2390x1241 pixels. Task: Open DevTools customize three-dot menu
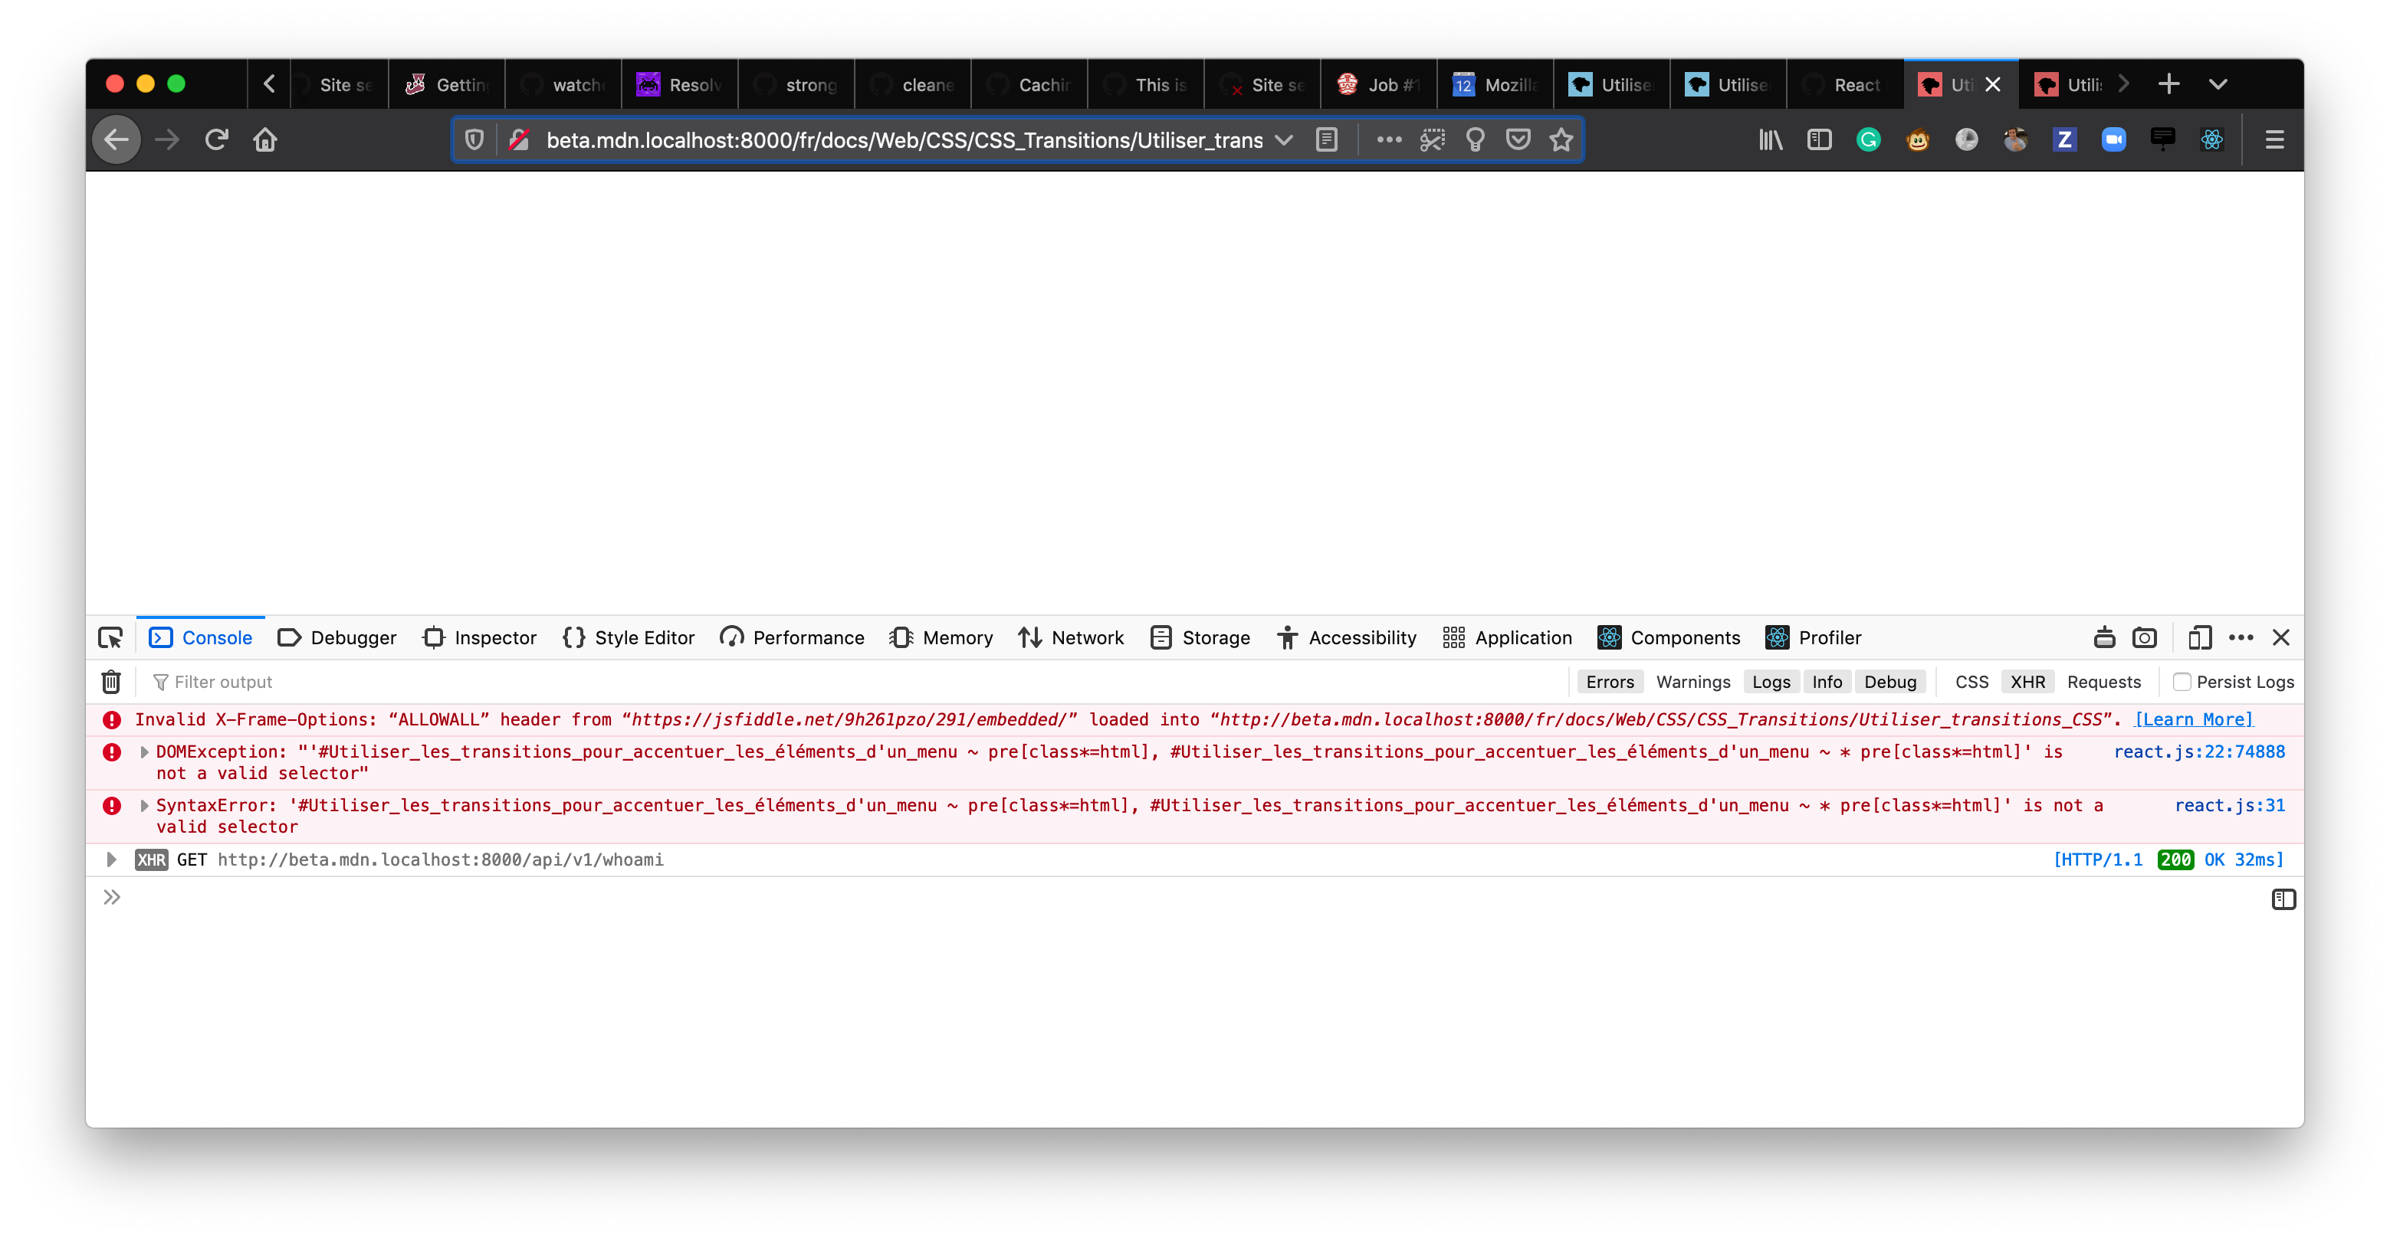coord(2241,637)
